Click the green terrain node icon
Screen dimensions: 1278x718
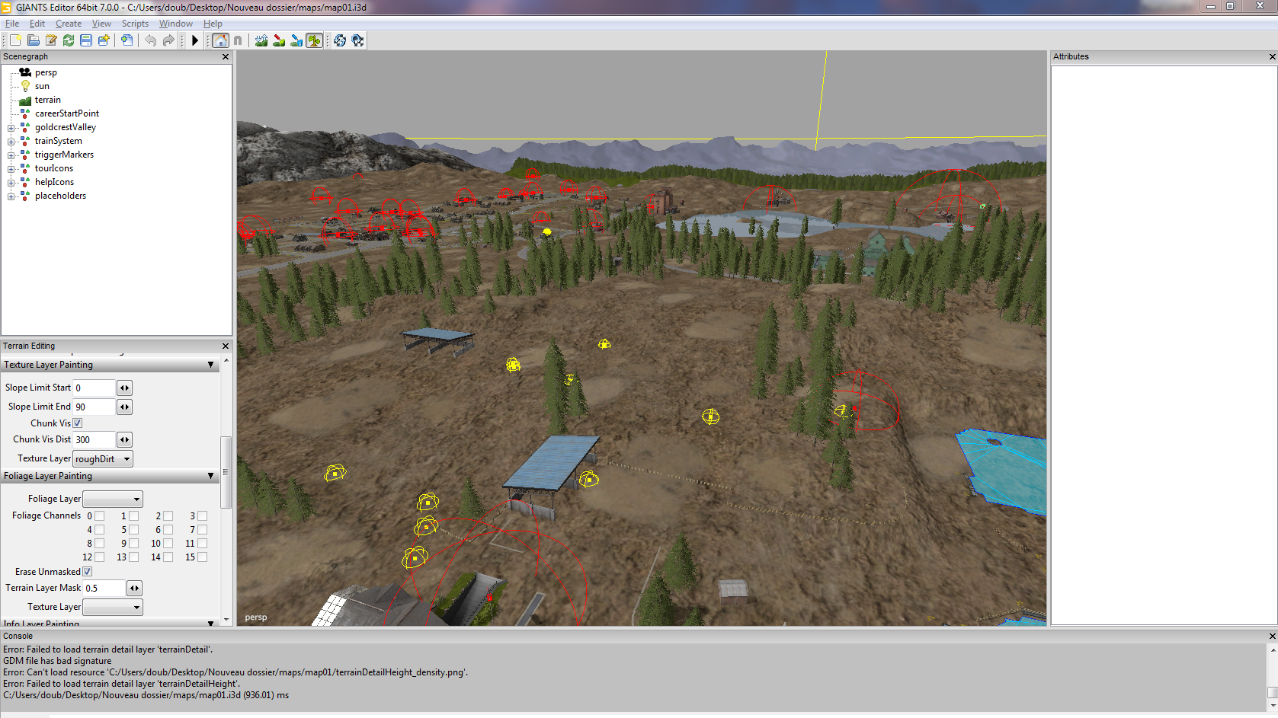(25, 100)
